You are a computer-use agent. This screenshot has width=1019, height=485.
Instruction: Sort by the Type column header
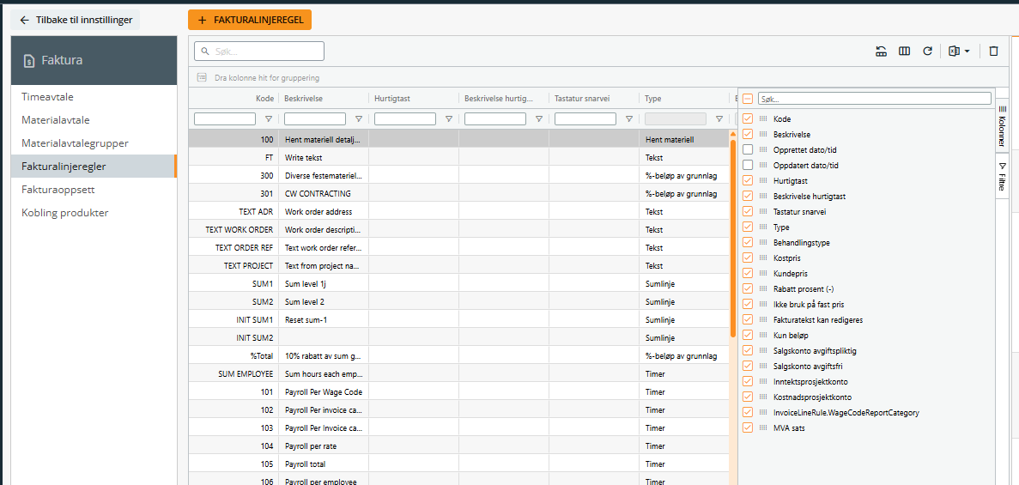click(684, 99)
